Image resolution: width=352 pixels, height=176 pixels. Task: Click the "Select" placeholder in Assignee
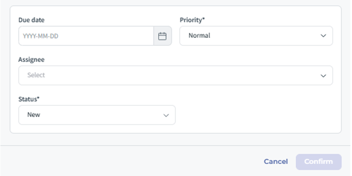pyautogui.click(x=36, y=75)
